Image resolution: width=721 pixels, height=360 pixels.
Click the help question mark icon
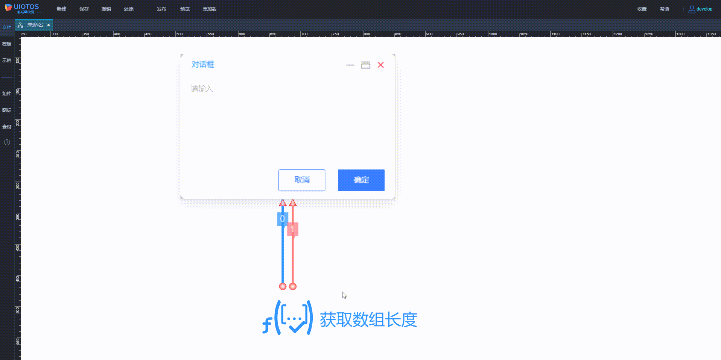(x=6, y=142)
